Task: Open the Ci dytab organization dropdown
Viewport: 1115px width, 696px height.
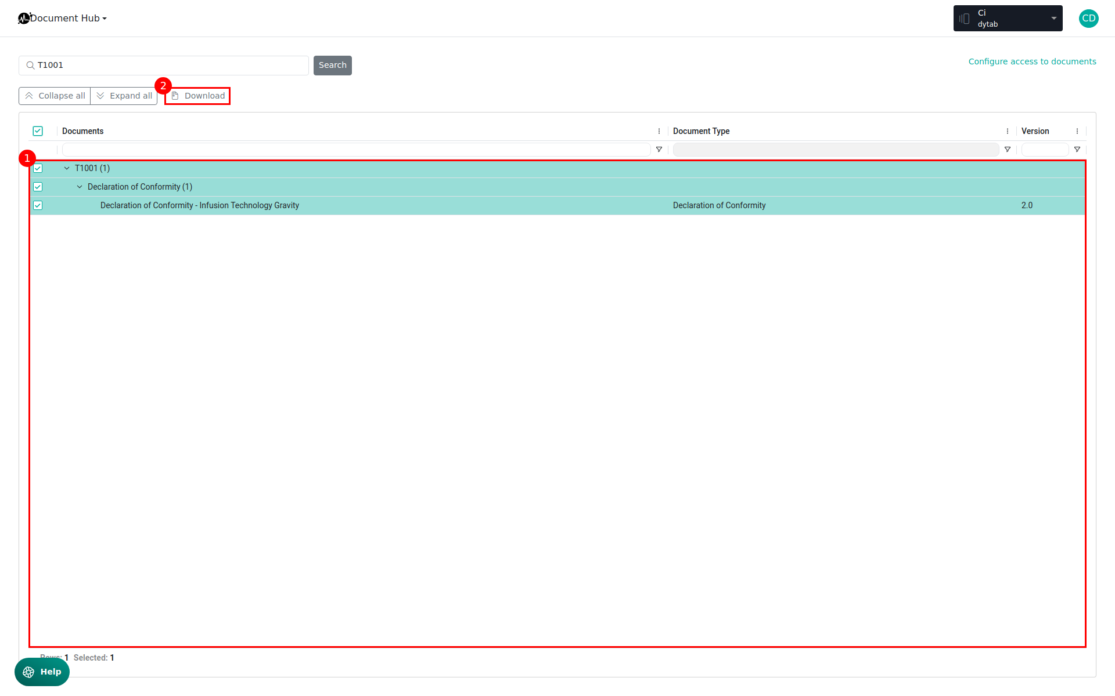Action: (x=1008, y=19)
